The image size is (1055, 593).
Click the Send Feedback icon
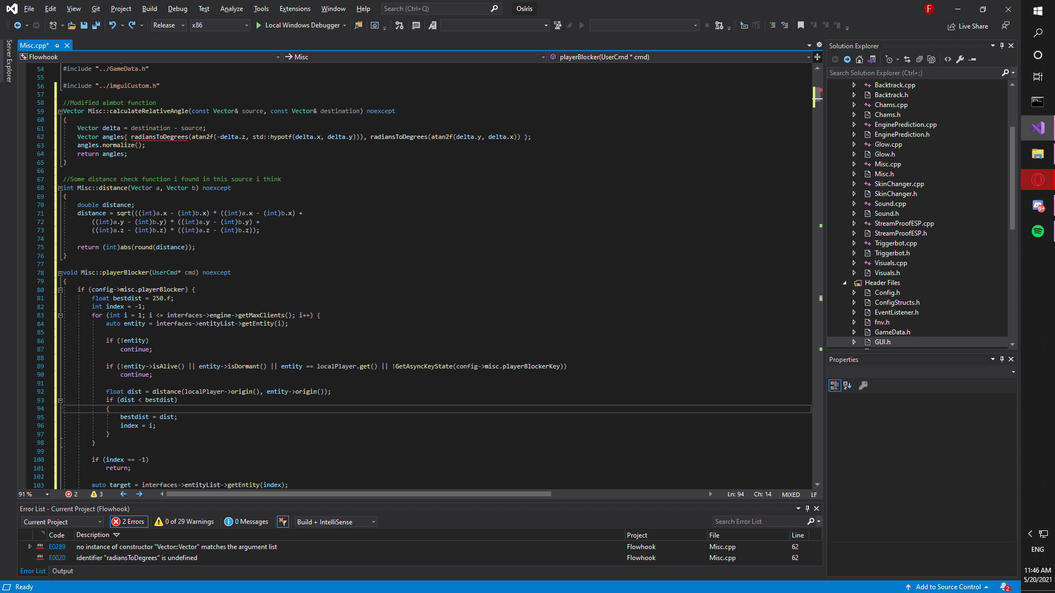click(x=1006, y=26)
